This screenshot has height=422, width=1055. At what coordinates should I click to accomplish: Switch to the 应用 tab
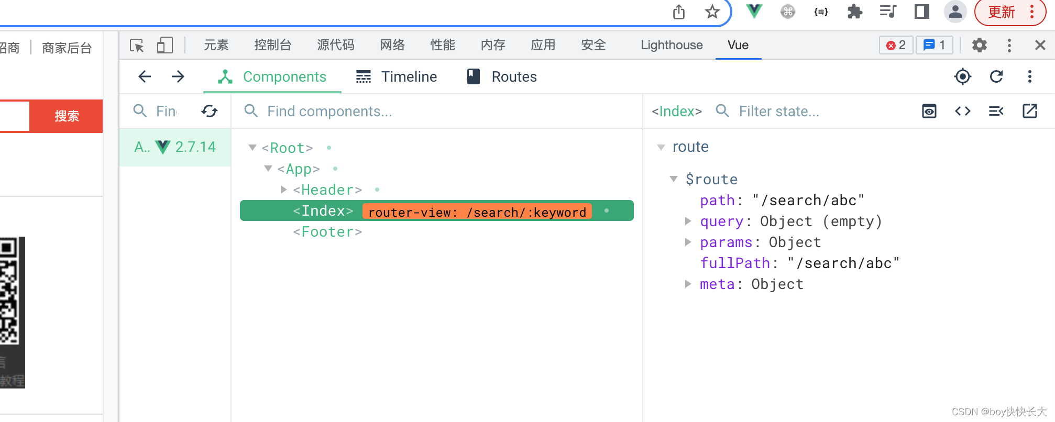point(543,45)
